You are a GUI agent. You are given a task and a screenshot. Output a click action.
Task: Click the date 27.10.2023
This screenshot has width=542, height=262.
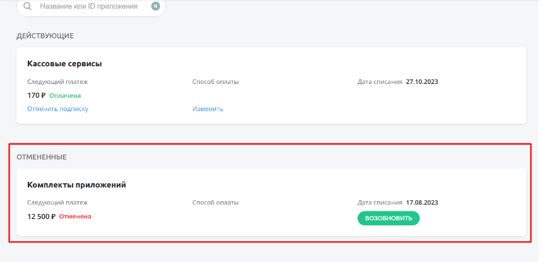[x=422, y=82]
